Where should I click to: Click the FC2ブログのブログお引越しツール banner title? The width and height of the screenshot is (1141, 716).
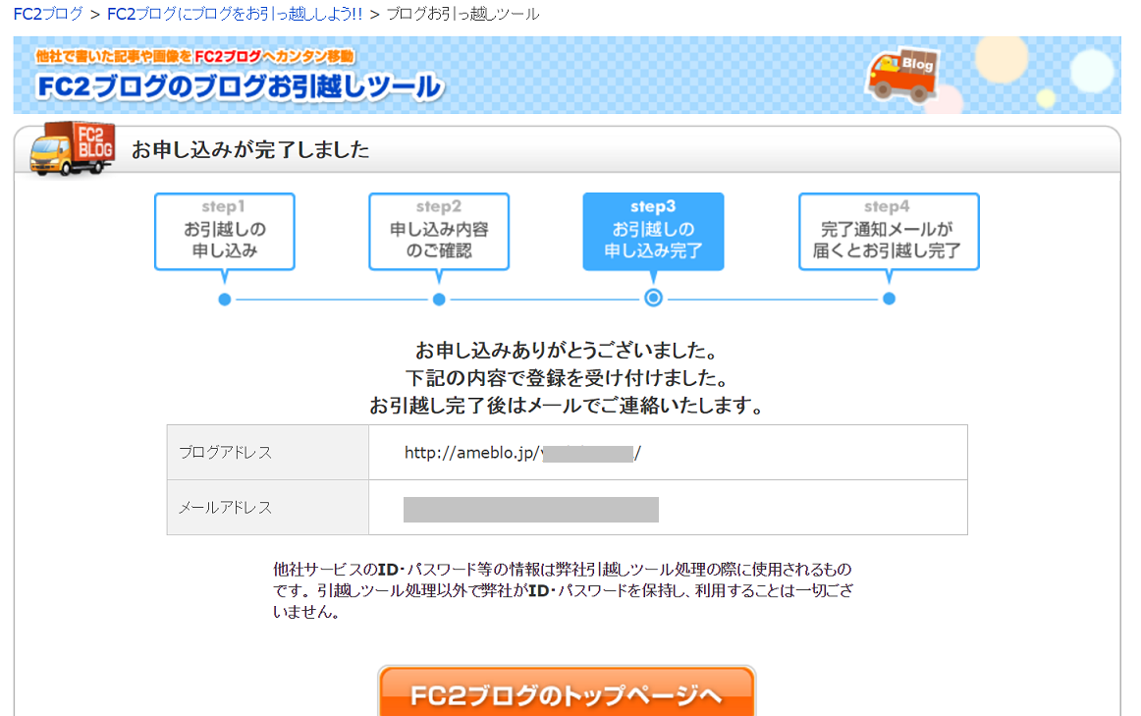[x=239, y=86]
